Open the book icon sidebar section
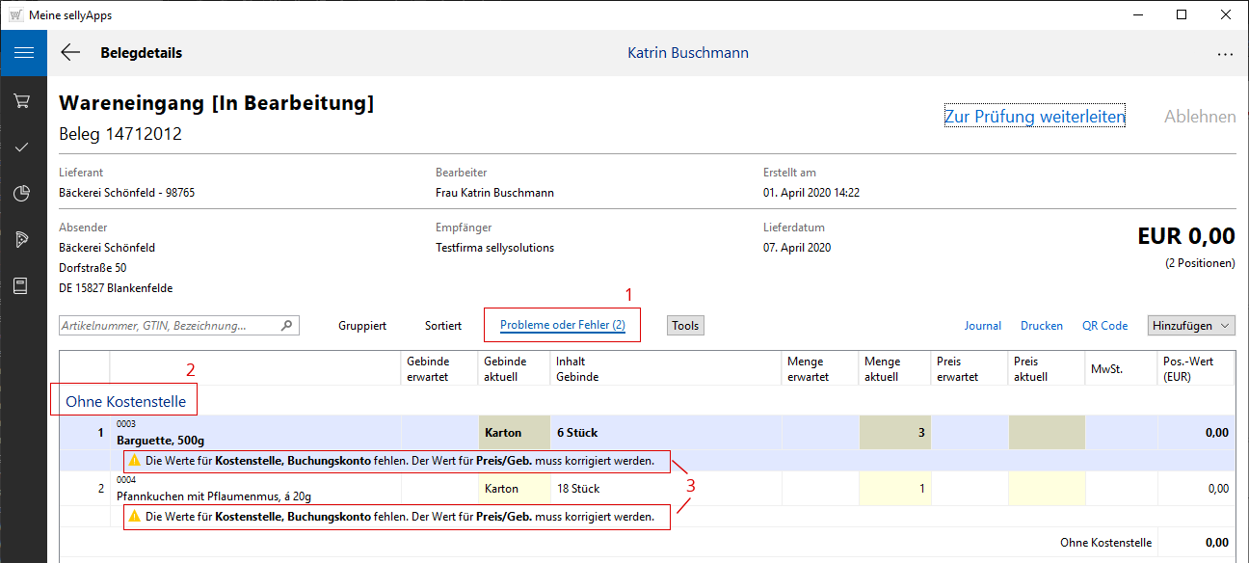1249x563 pixels. click(x=23, y=286)
